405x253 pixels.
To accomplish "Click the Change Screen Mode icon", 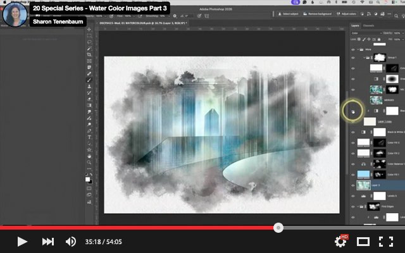I will pyautogui.click(x=89, y=195).
